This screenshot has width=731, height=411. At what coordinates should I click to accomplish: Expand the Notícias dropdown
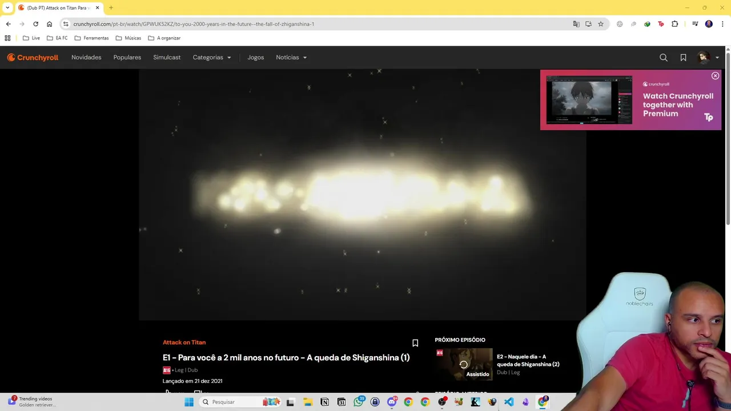[x=291, y=57]
